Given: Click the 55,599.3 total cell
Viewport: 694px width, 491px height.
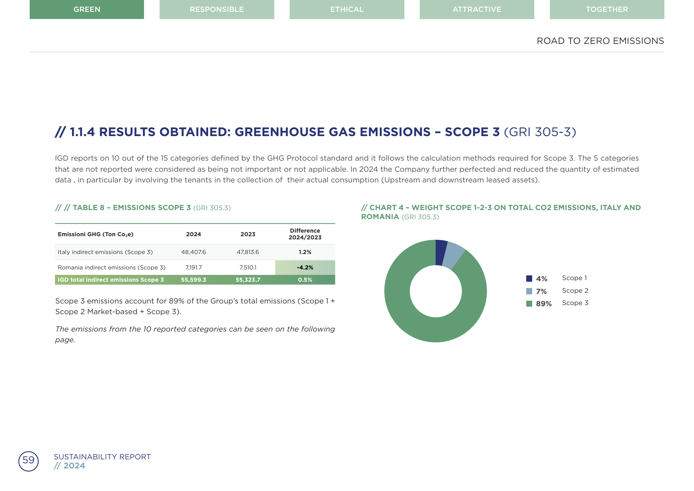Looking at the screenshot, I should [193, 280].
